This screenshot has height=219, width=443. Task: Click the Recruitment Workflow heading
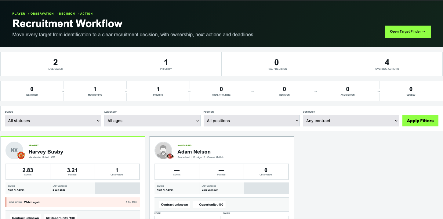click(x=67, y=23)
